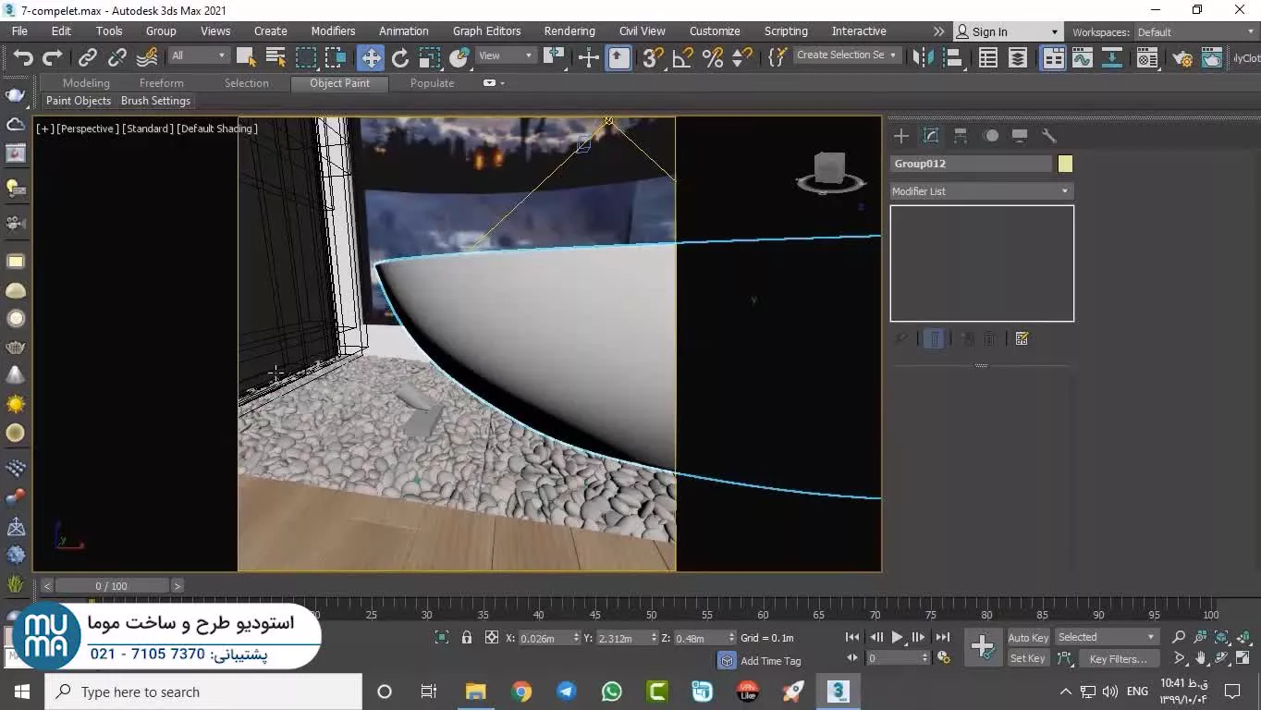Open the Curve Editor icon

click(x=1083, y=58)
